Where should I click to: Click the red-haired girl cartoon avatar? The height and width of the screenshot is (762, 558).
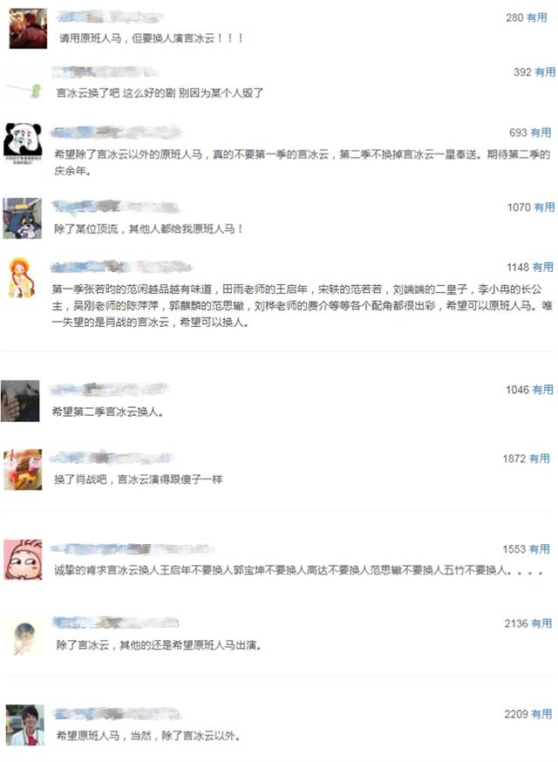pos(22,277)
